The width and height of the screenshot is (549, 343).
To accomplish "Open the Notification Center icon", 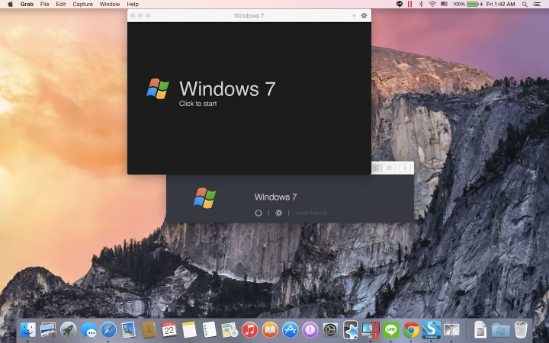I will (x=536, y=5).
